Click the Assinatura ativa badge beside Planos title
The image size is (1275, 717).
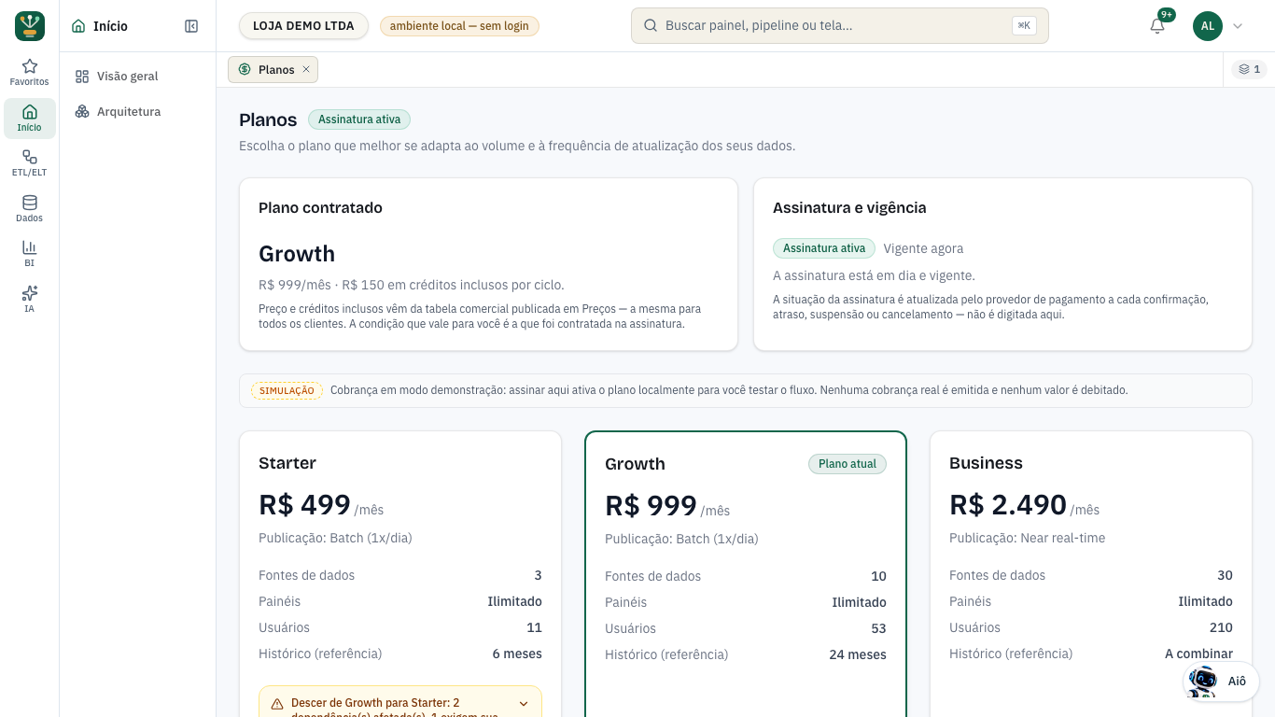tap(359, 119)
